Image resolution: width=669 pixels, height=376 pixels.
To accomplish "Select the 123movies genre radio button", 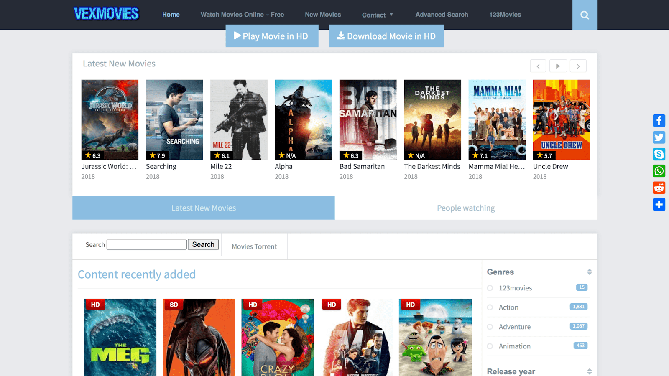I will [x=490, y=288].
